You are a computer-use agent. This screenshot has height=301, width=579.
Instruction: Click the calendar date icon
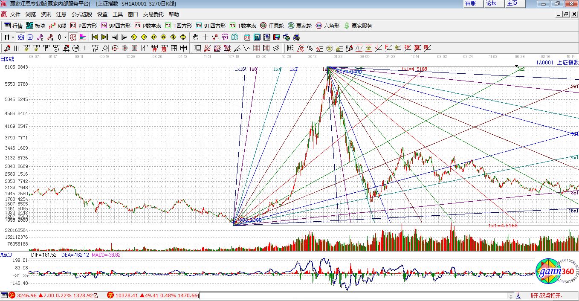pyautogui.click(x=247, y=37)
